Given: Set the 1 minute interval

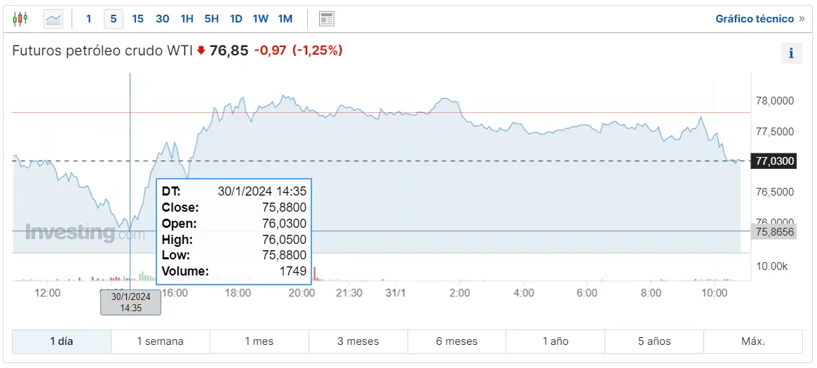Looking at the screenshot, I should pyautogui.click(x=88, y=19).
